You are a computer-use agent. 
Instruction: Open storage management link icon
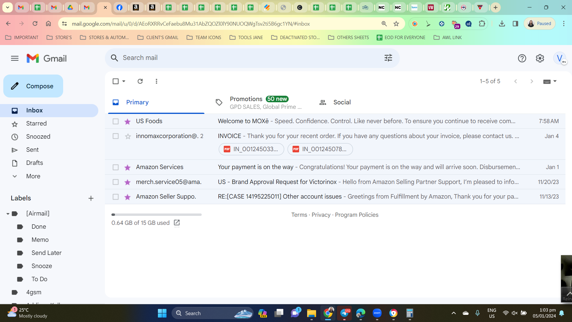click(177, 223)
